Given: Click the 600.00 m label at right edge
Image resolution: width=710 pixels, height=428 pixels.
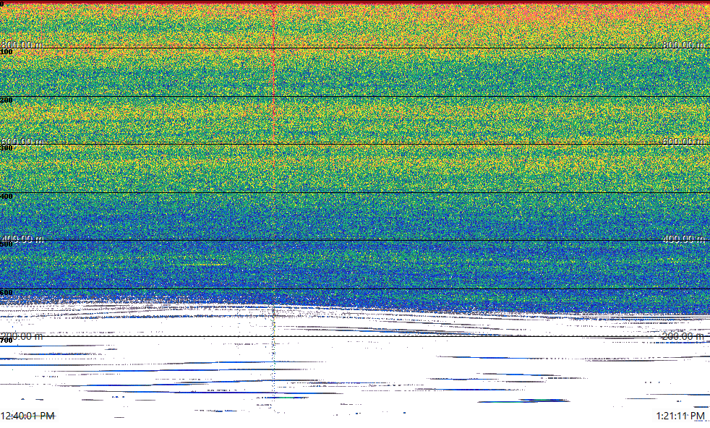Looking at the screenshot, I should [x=683, y=141].
